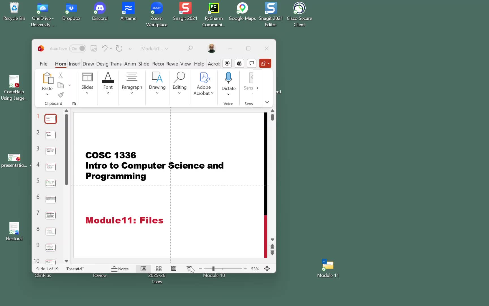489x306 pixels.
Task: Open the Comments pane icon
Action: [251, 63]
